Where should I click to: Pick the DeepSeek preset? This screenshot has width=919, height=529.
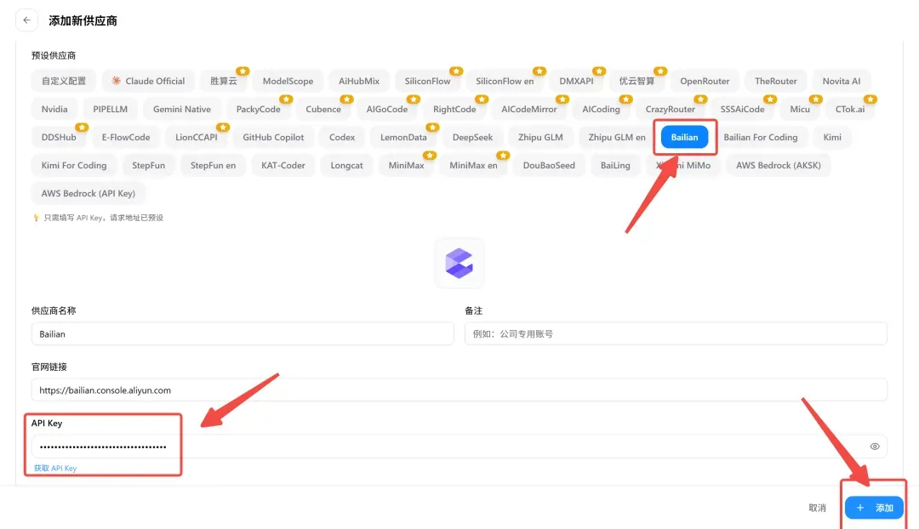coord(472,137)
